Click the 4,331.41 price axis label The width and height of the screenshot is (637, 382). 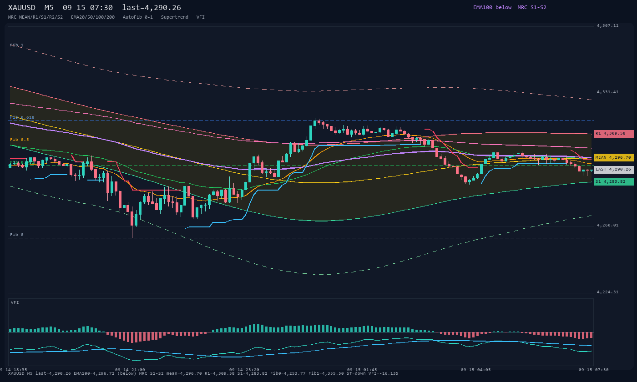coord(608,92)
